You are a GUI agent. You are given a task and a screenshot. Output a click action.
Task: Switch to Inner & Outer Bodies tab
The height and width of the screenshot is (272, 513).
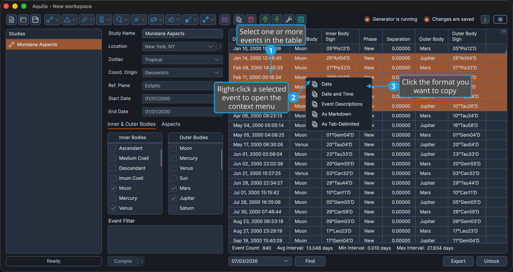click(x=131, y=124)
